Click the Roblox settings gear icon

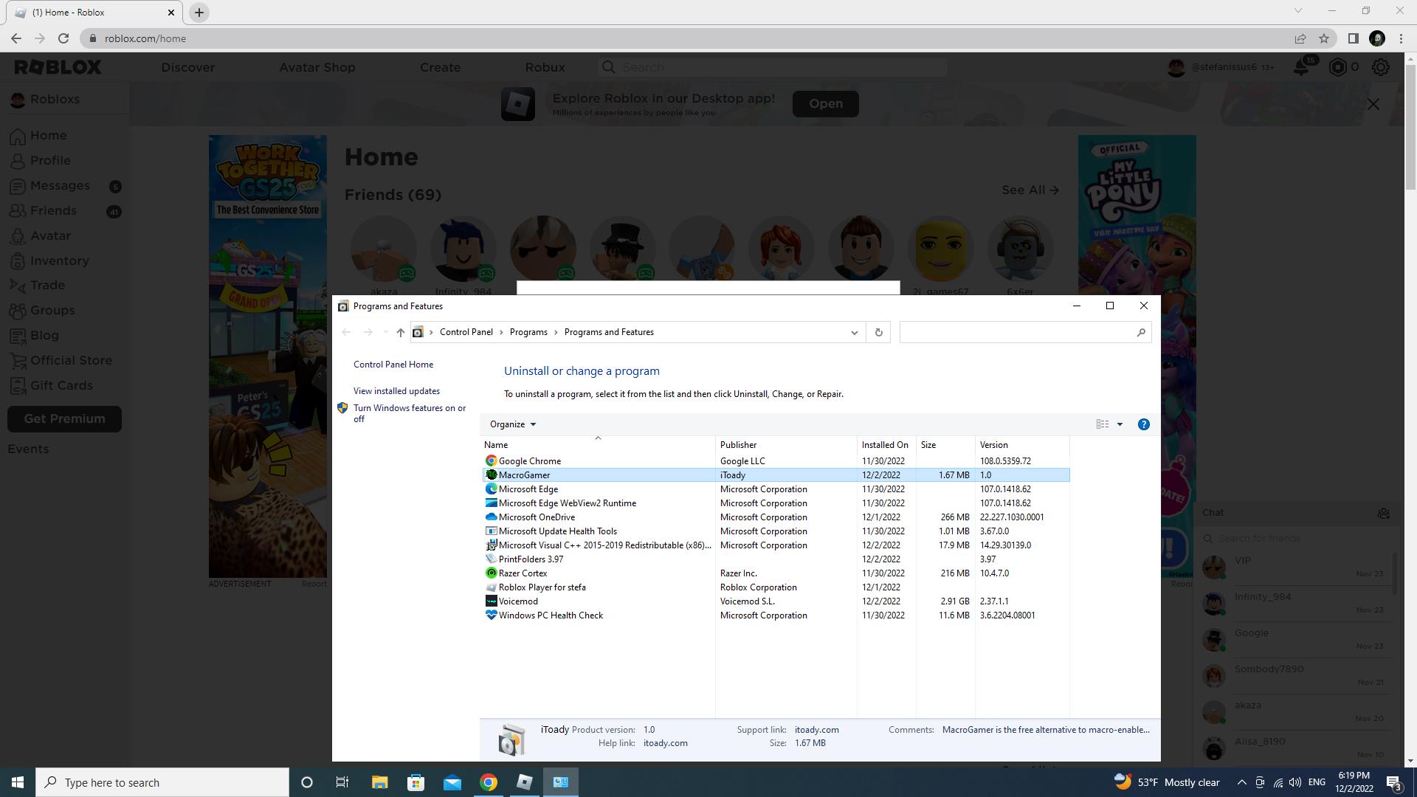point(1380,67)
